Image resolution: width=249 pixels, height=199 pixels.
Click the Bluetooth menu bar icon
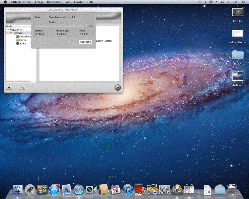(205, 2)
